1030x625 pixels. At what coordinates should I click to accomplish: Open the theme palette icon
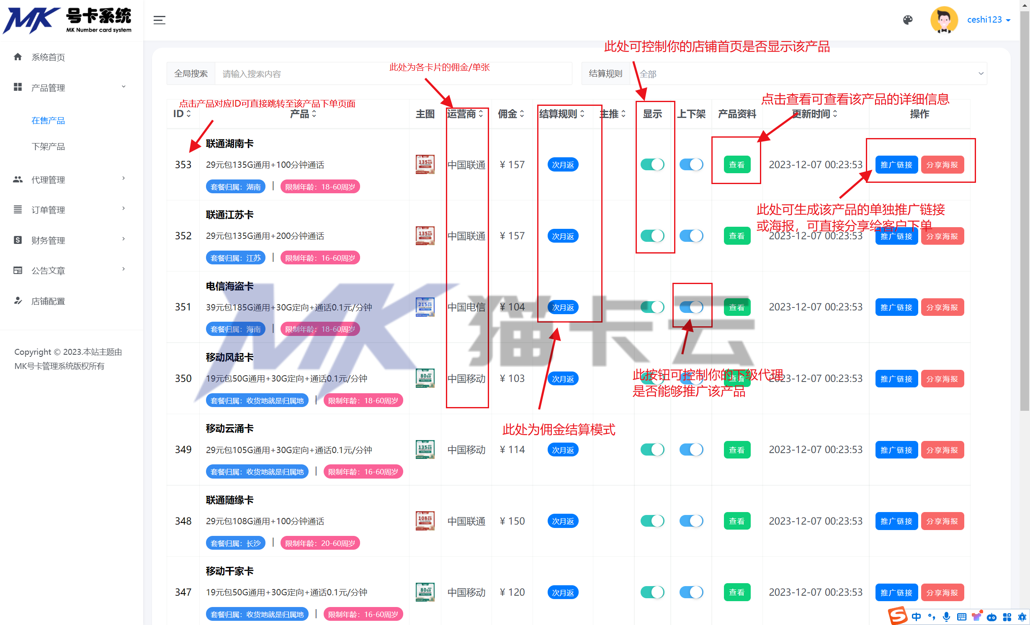tap(907, 20)
